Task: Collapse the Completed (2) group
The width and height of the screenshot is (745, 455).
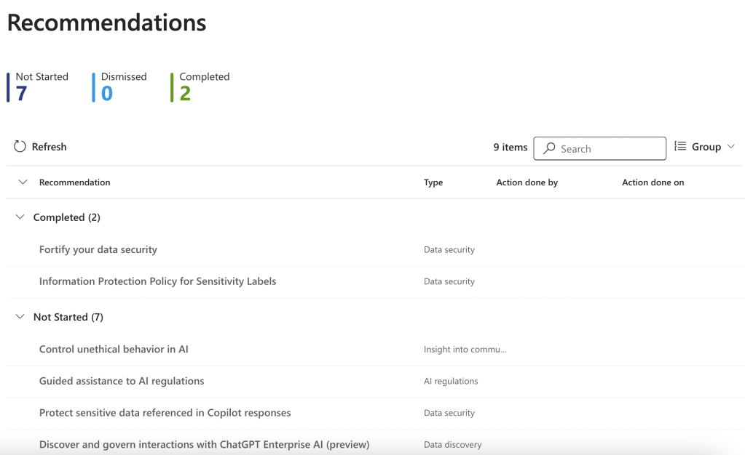Action: (20, 217)
